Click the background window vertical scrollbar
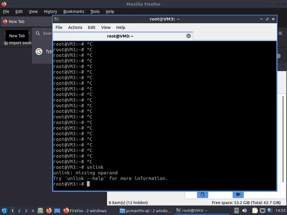Screen dimensions: 287x215 point(283,139)
